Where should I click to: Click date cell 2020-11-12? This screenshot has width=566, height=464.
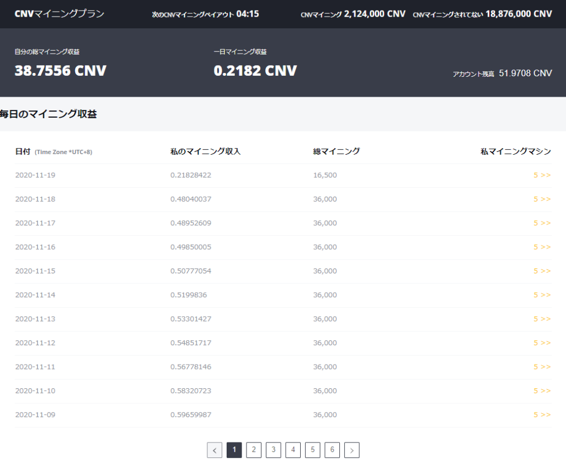(x=35, y=343)
